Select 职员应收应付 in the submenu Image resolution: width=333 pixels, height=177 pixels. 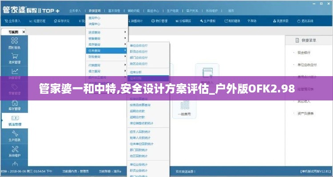[x=148, y=51]
